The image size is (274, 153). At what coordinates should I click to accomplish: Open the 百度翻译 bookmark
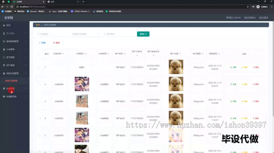tap(7, 11)
